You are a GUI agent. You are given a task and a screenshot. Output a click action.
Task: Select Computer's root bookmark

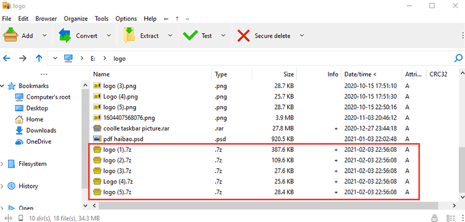tap(49, 97)
